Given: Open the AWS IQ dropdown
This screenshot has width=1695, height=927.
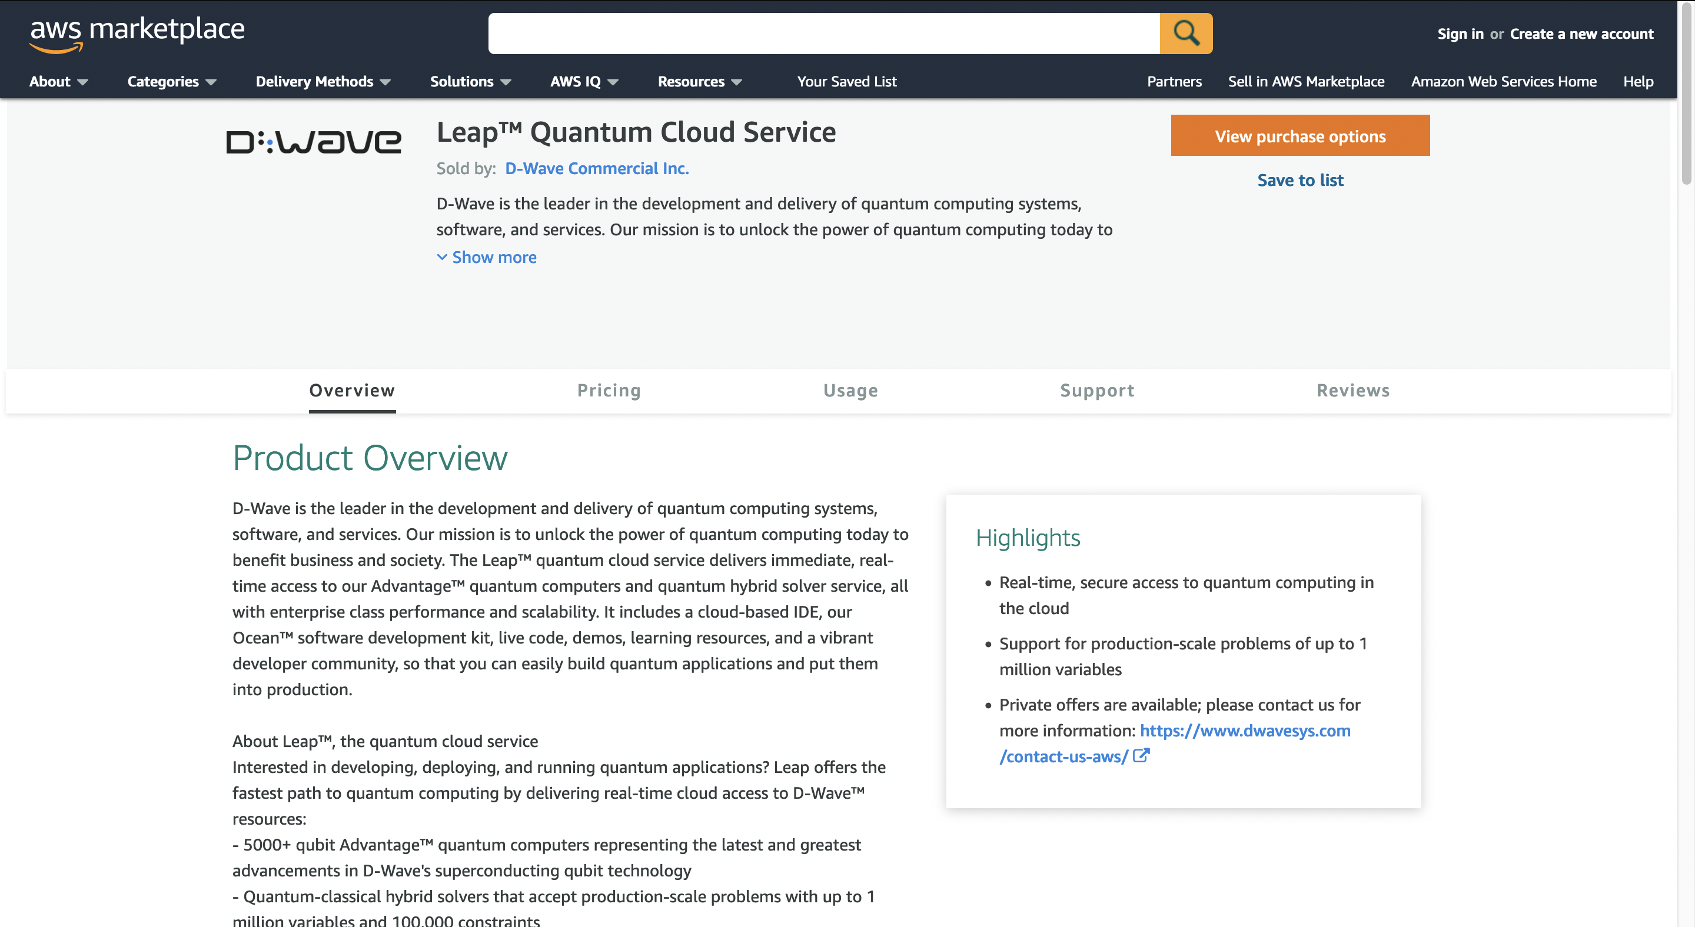Looking at the screenshot, I should tap(584, 82).
